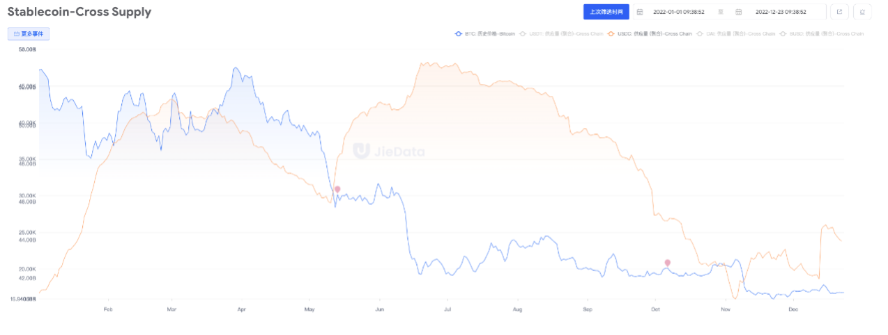The height and width of the screenshot is (335, 888).
Task: Open the 更多事件 events button
Action: click(x=29, y=33)
